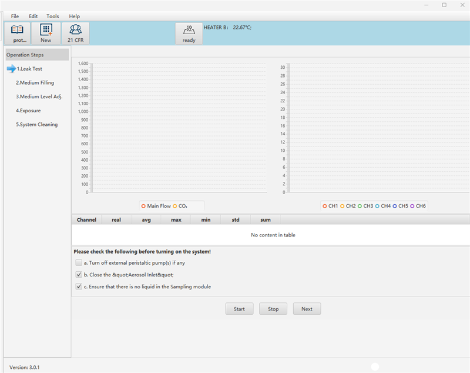The width and height of the screenshot is (470, 373).
Task: Click the avg column header
Action: pos(146,220)
